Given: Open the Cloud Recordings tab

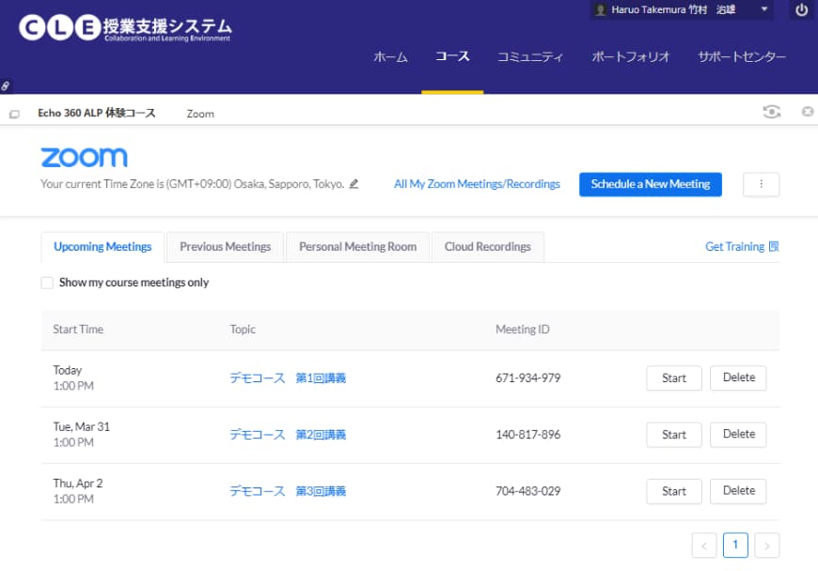Looking at the screenshot, I should 488,247.
